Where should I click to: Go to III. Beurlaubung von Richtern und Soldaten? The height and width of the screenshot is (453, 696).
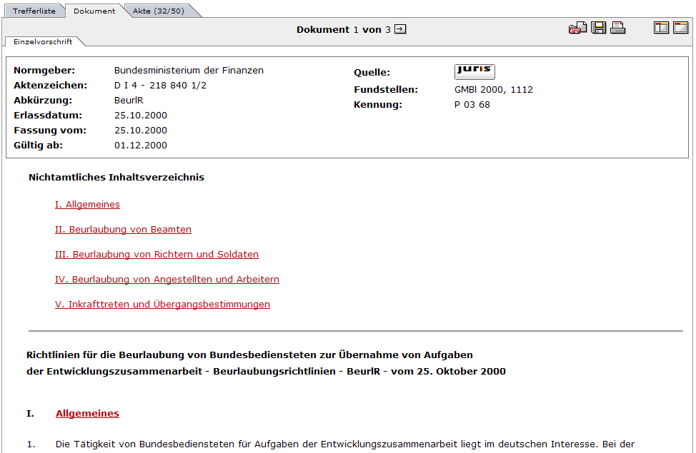tap(156, 255)
